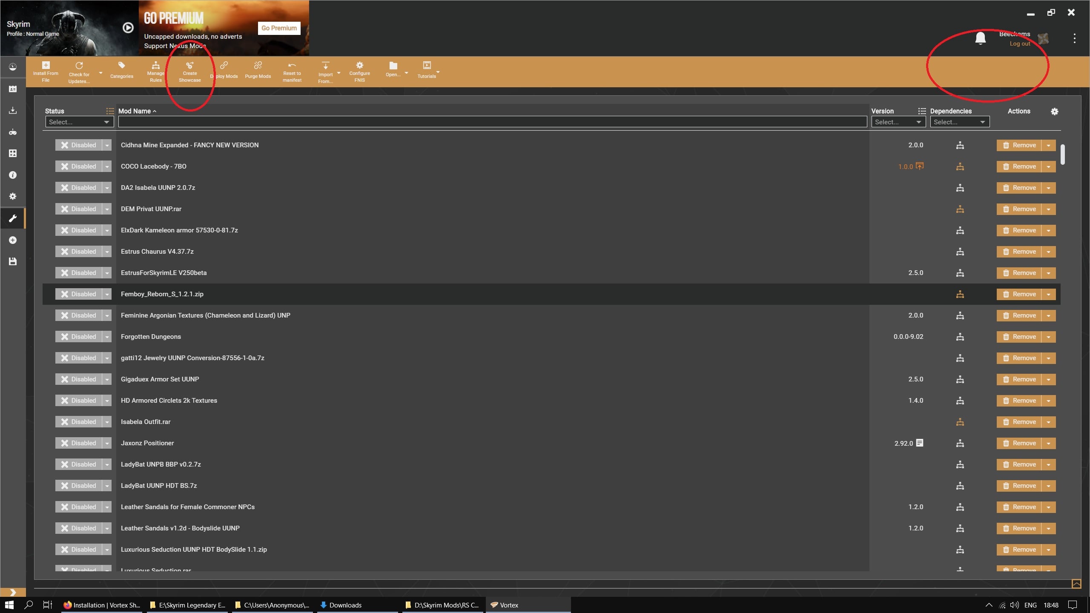Image resolution: width=1090 pixels, height=613 pixels.
Task: Open Vortex Settings gear in the sidebar
Action: pyautogui.click(x=13, y=196)
